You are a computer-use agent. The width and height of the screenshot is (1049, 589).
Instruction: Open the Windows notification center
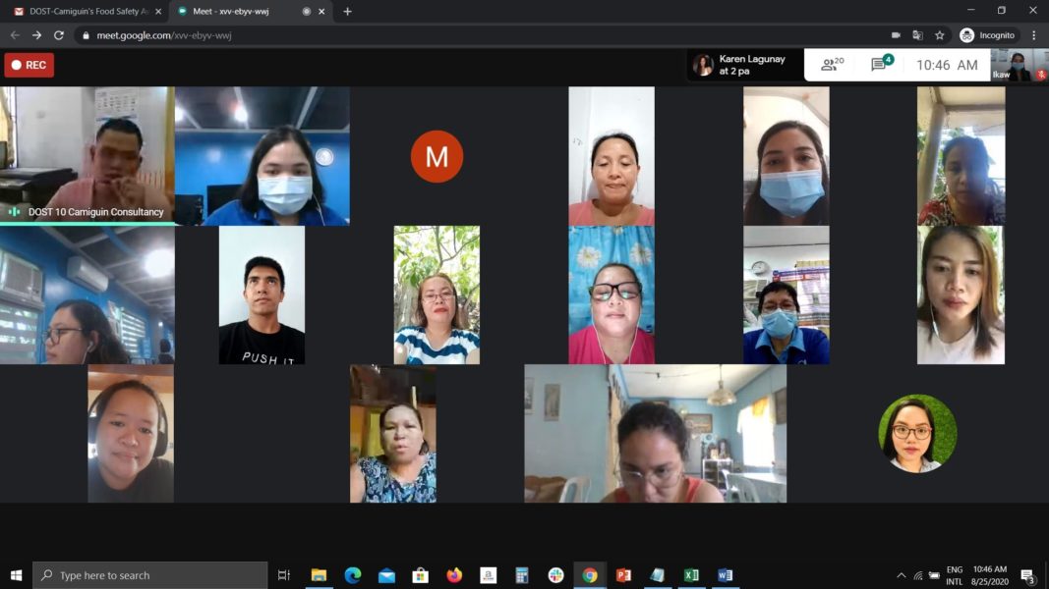[1027, 575]
